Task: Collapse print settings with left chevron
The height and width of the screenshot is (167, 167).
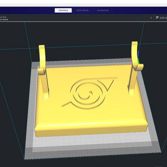Action: click(x=151, y=18)
